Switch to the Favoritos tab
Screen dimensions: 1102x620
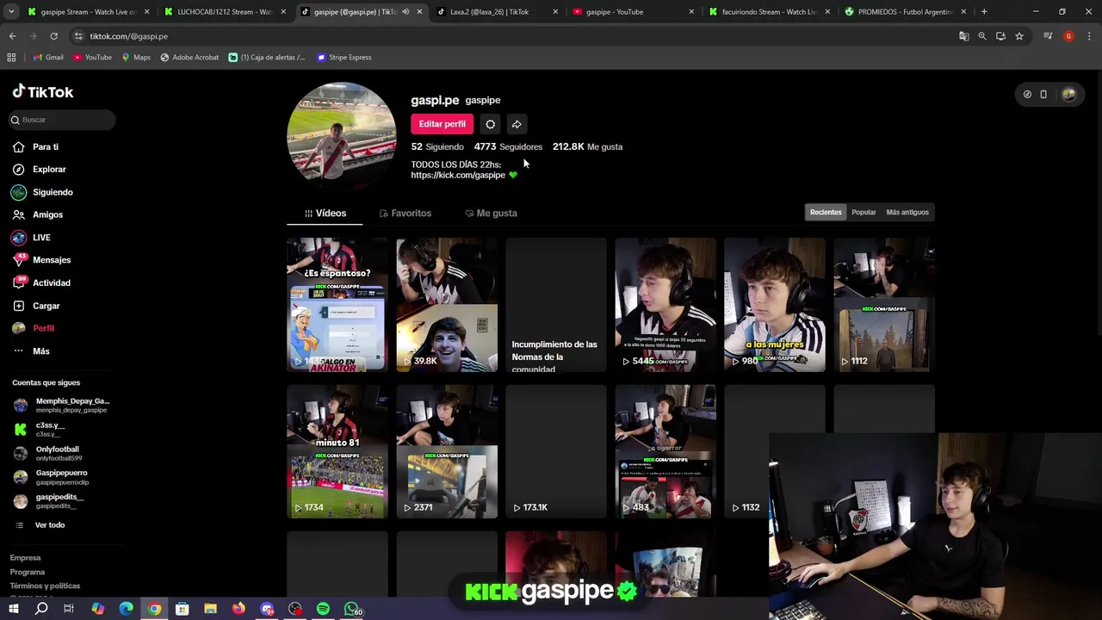406,213
